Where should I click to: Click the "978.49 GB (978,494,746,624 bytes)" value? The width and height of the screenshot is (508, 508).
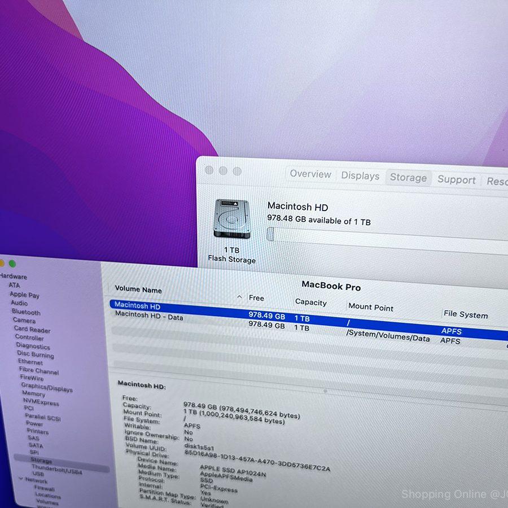pyautogui.click(x=242, y=410)
